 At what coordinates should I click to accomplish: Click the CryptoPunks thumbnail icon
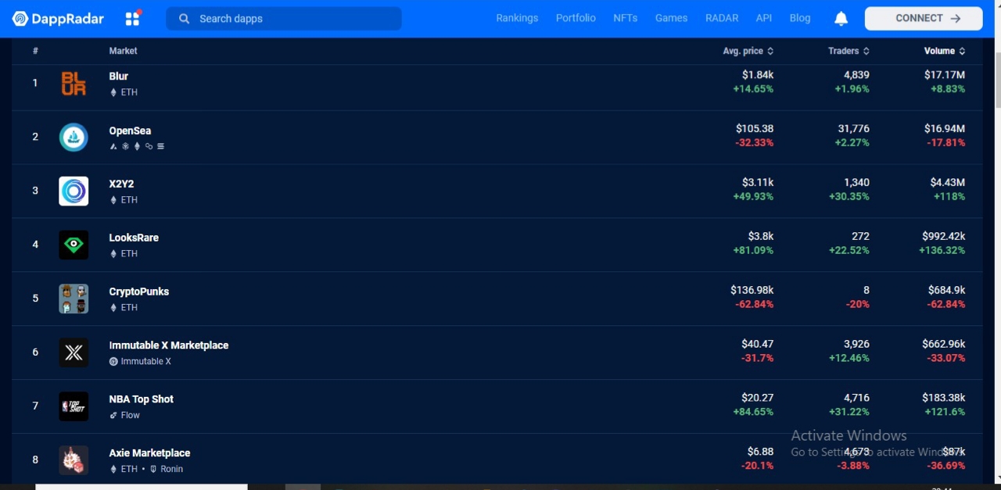point(74,299)
